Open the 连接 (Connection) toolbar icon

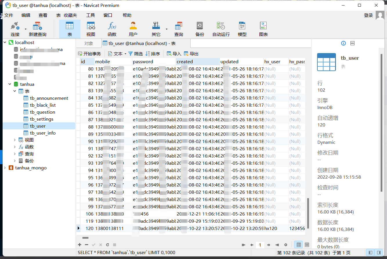[x=15, y=29]
